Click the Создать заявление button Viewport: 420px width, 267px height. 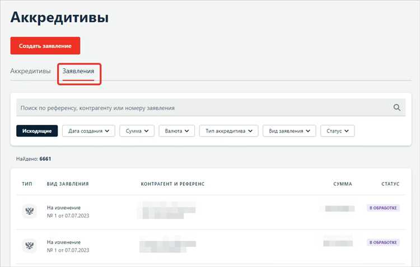pos(45,46)
